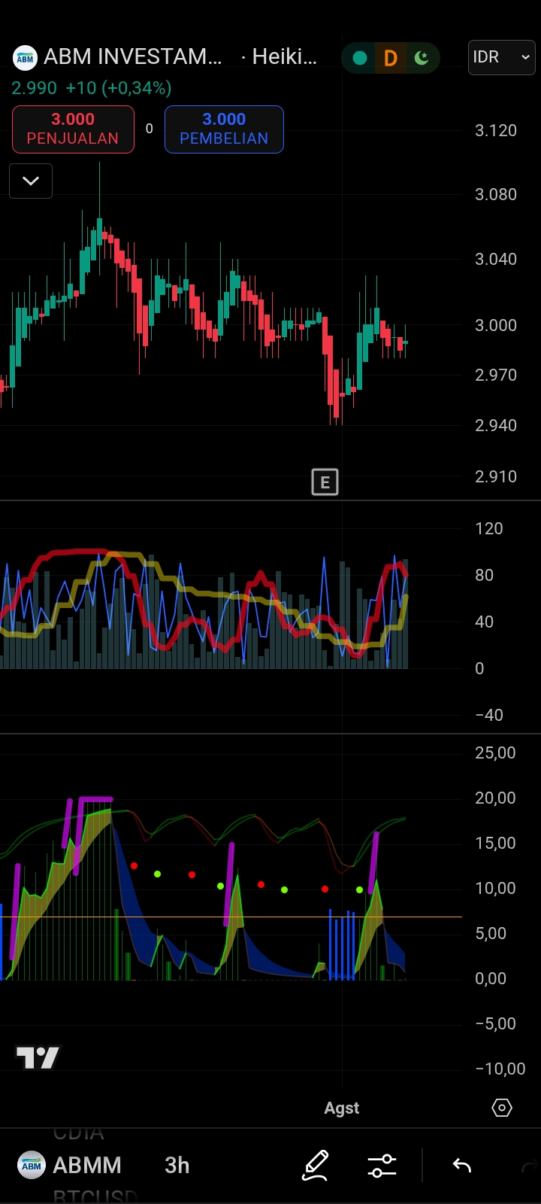Tap the 3.000 price scale label
The width and height of the screenshot is (541, 1204).
496,325
